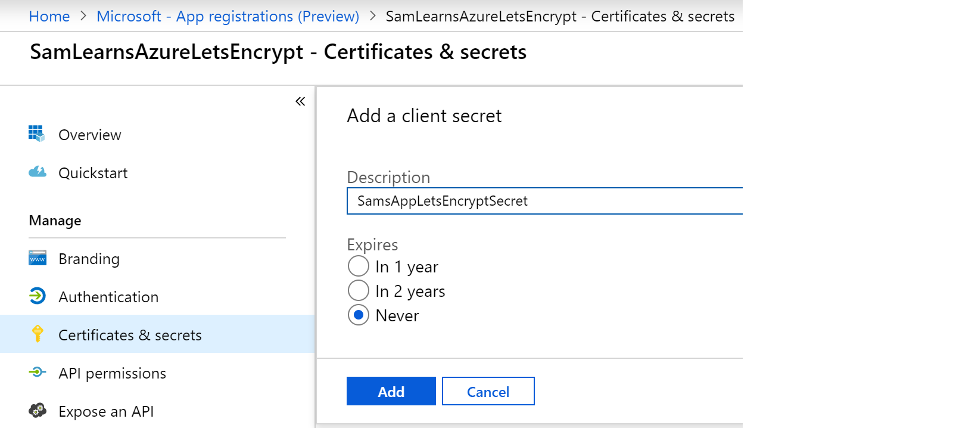Click the Certificates & secrets key icon

click(x=38, y=334)
